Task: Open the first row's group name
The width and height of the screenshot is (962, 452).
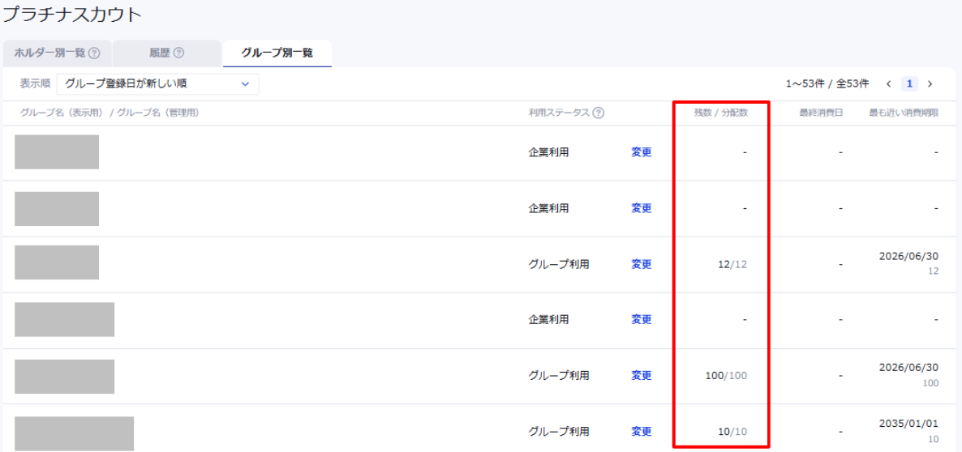Action: coord(57,152)
